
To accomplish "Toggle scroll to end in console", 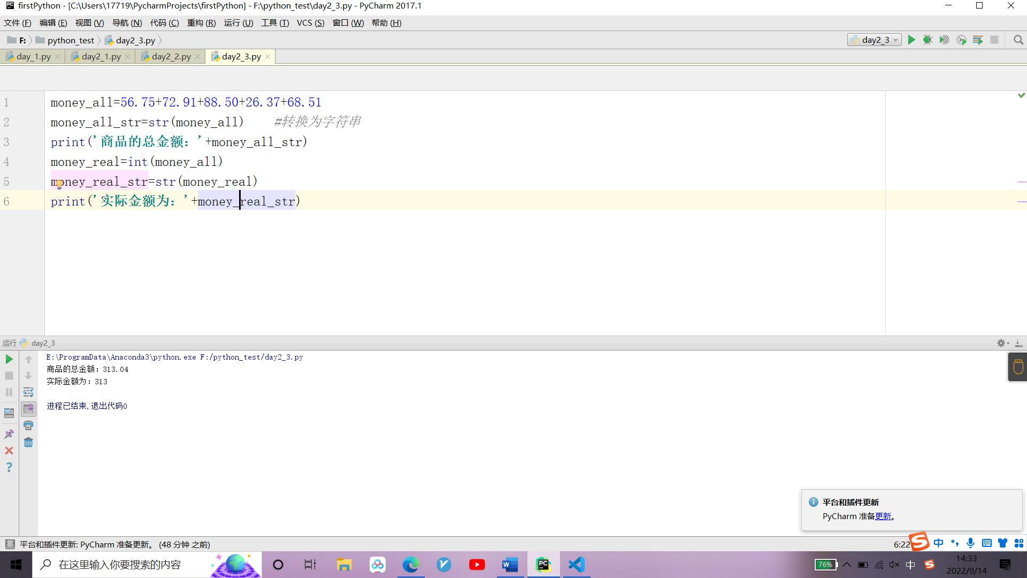I will (x=28, y=409).
